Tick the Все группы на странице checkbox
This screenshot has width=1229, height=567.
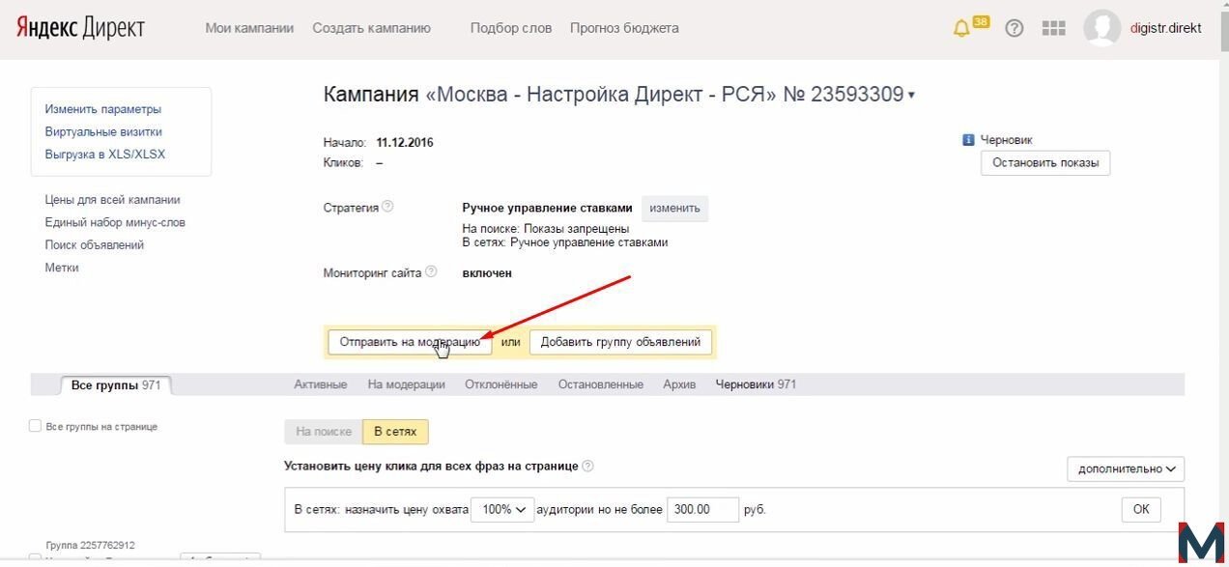(x=36, y=426)
